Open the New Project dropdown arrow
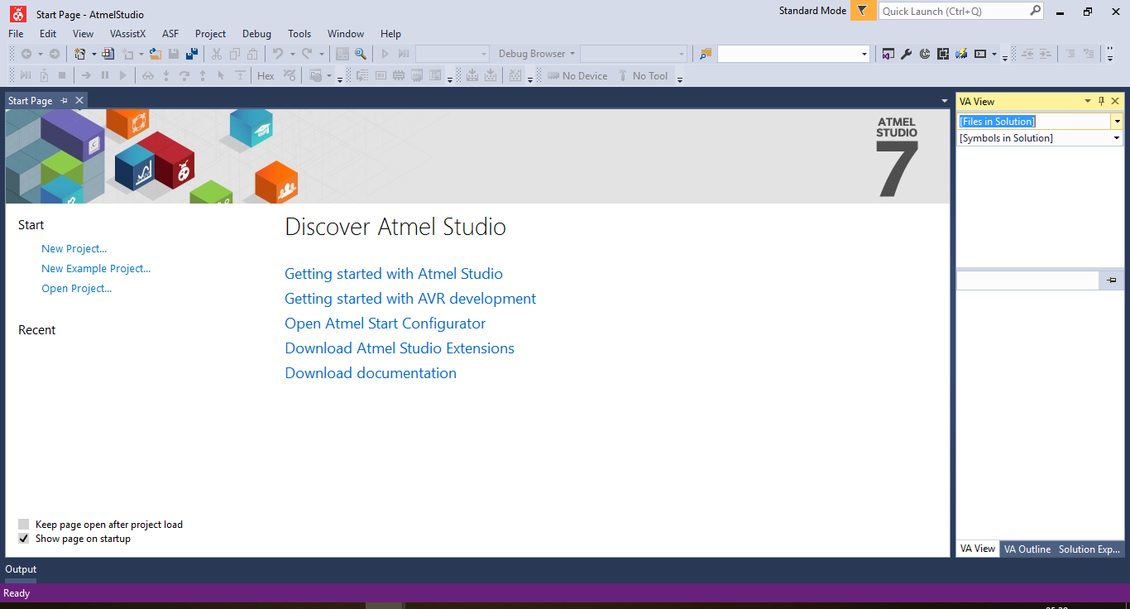1130x609 pixels. click(x=93, y=54)
